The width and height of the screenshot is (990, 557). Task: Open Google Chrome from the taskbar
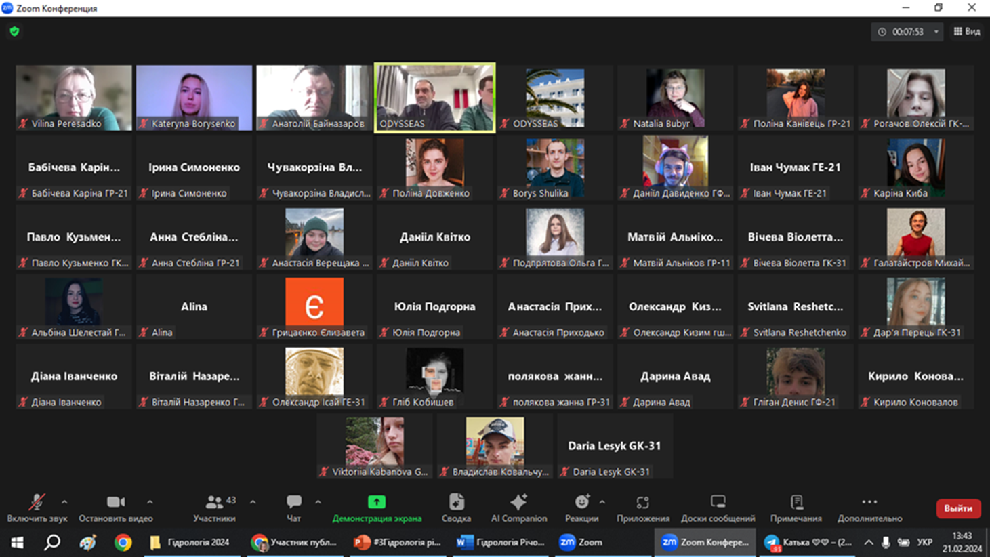pyautogui.click(x=123, y=542)
